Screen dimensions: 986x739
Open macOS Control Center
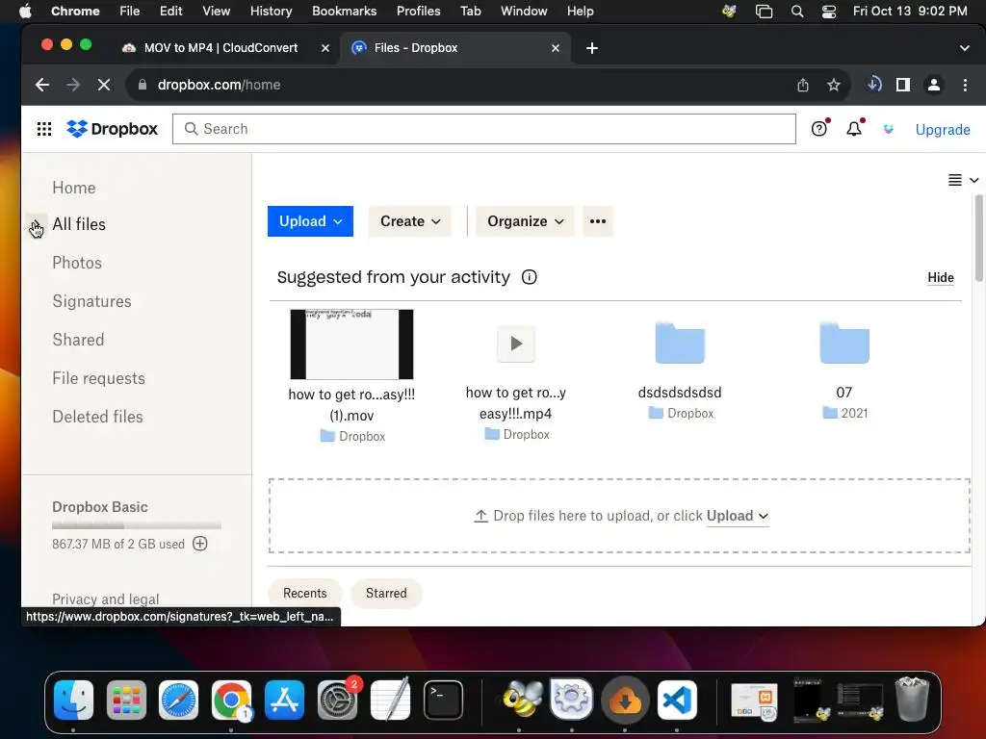click(829, 12)
